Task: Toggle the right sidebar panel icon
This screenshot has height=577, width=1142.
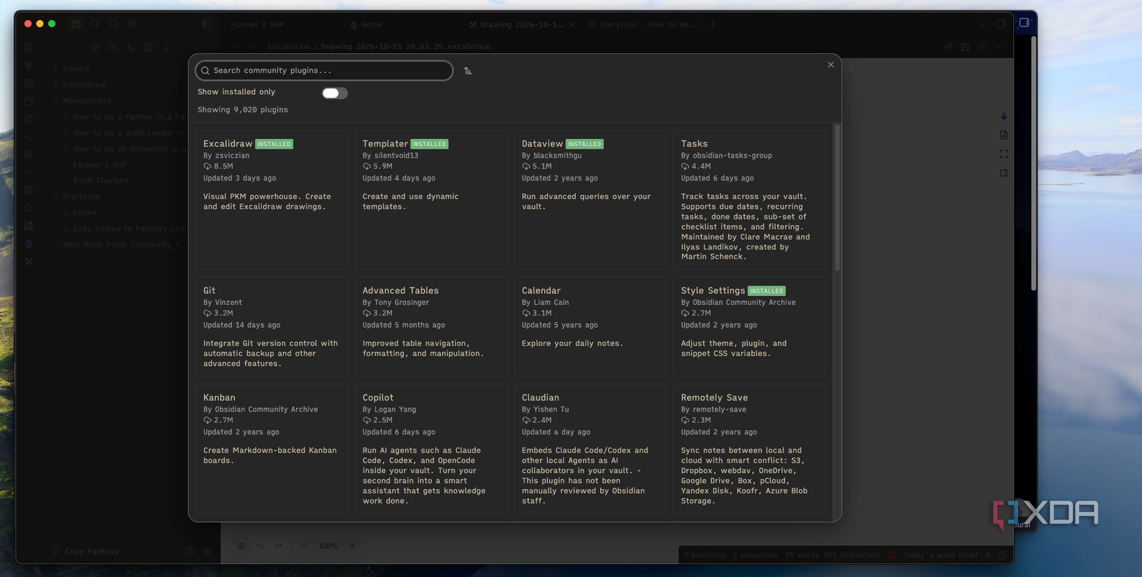Action: pyautogui.click(x=1001, y=24)
